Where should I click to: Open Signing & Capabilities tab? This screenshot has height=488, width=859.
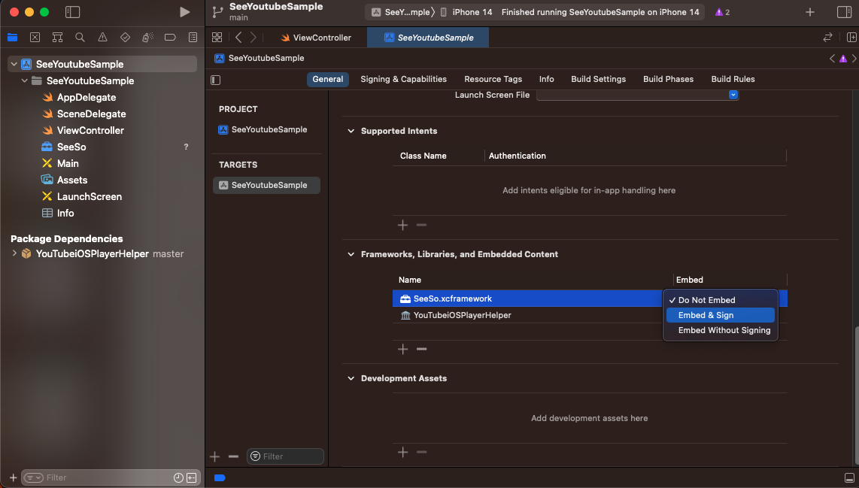click(x=403, y=79)
